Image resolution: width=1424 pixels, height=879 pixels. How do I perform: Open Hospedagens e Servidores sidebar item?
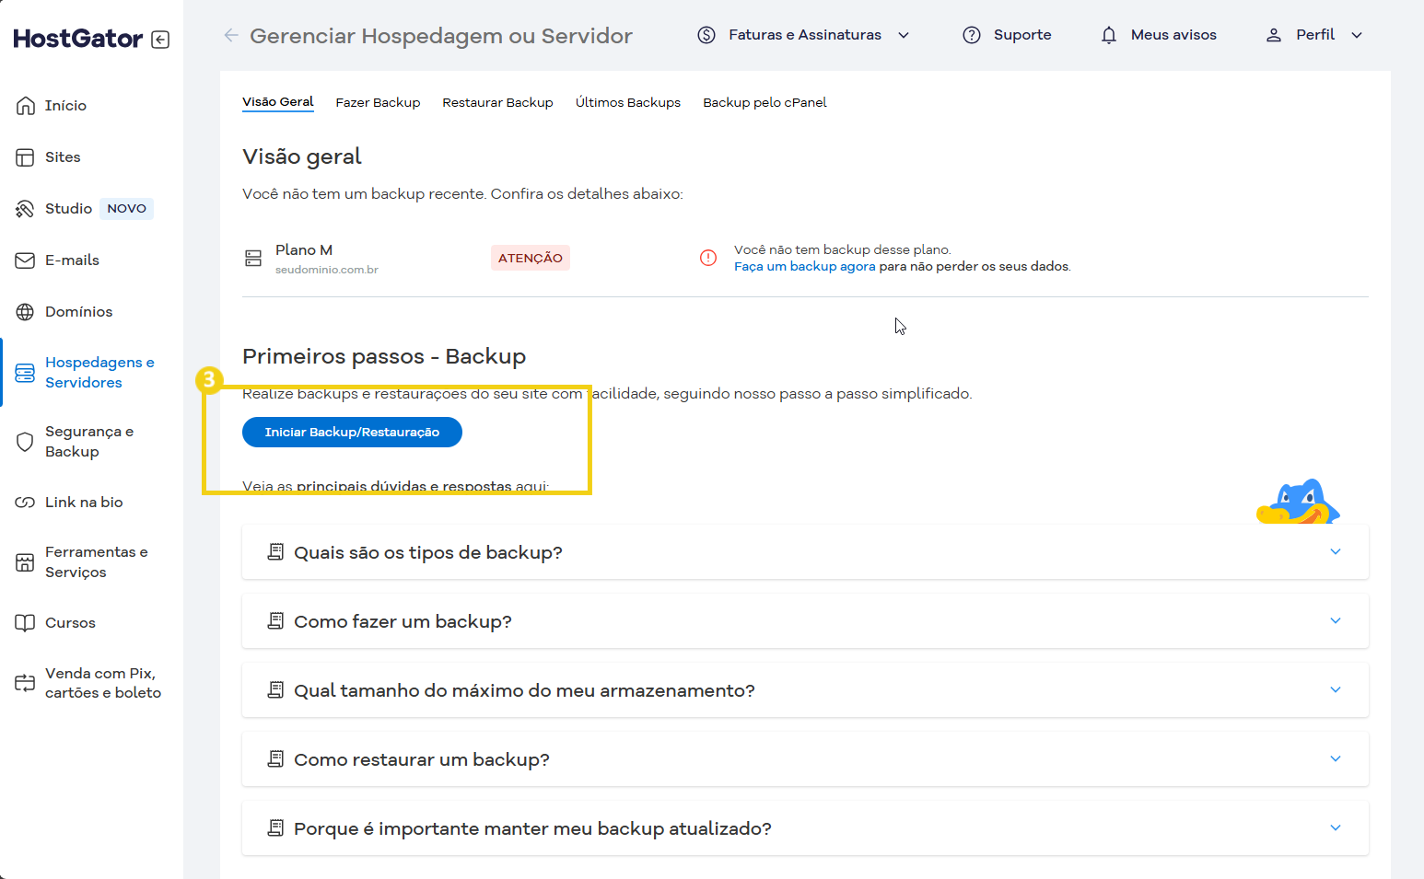pos(99,373)
